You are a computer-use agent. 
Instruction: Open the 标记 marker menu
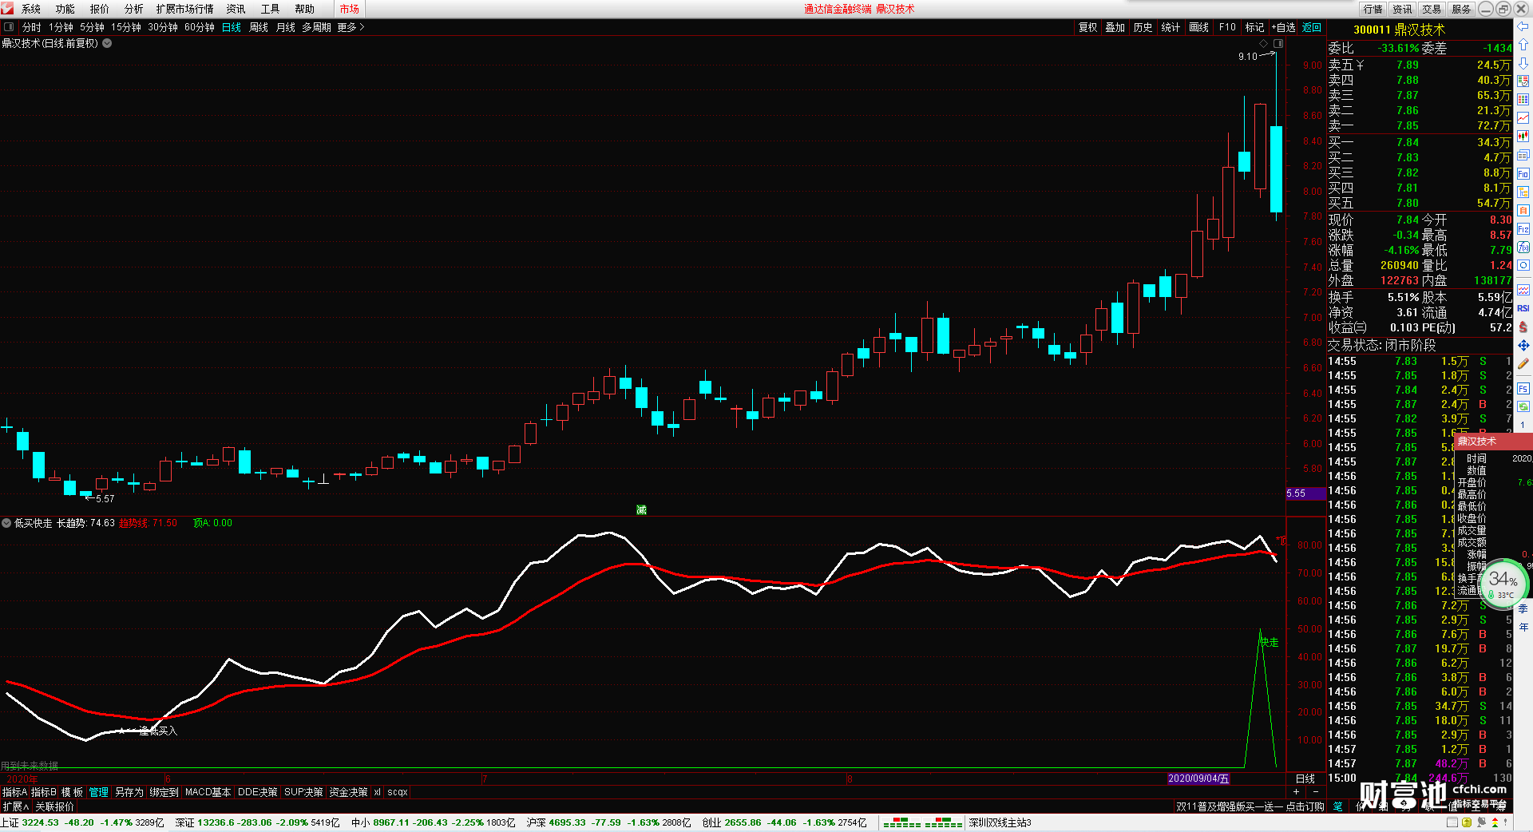point(1255,27)
